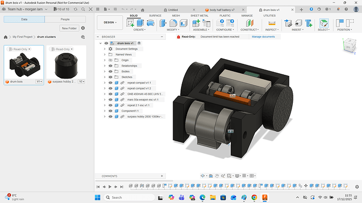Click the New Folder button
Image resolution: width=362 pixels, height=203 pixels.
tap(69, 28)
